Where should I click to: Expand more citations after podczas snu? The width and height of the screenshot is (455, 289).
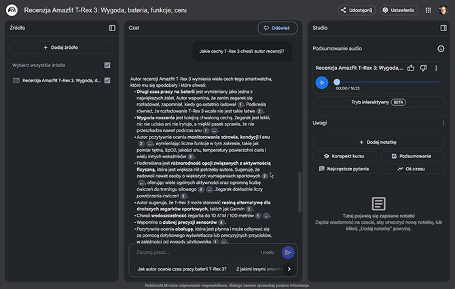click(x=214, y=131)
